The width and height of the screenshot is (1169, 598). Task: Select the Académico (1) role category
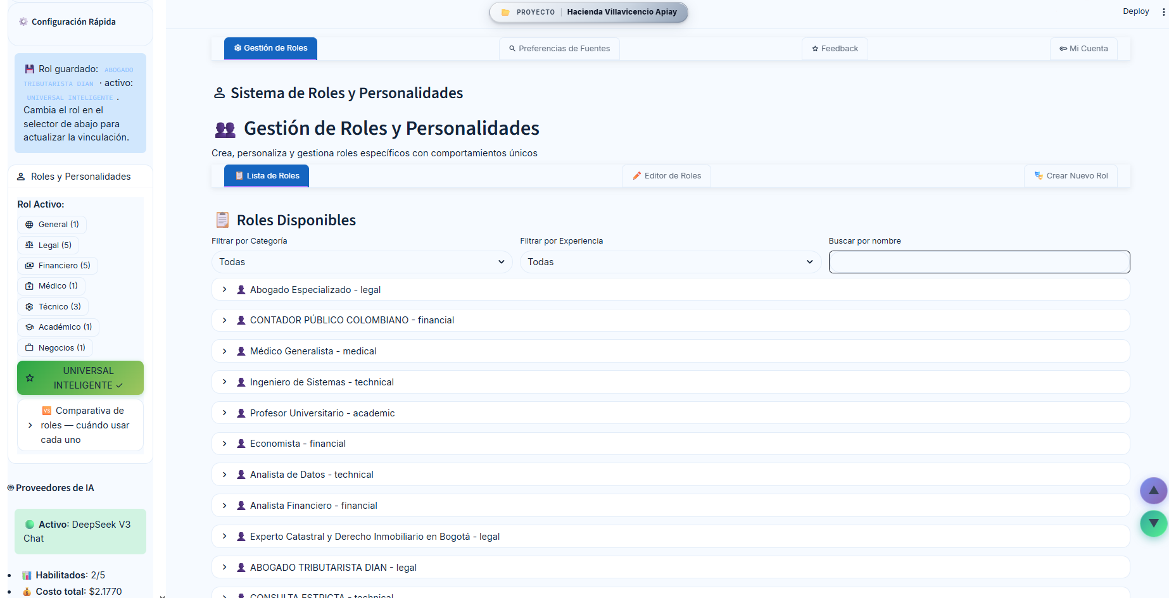pos(58,327)
